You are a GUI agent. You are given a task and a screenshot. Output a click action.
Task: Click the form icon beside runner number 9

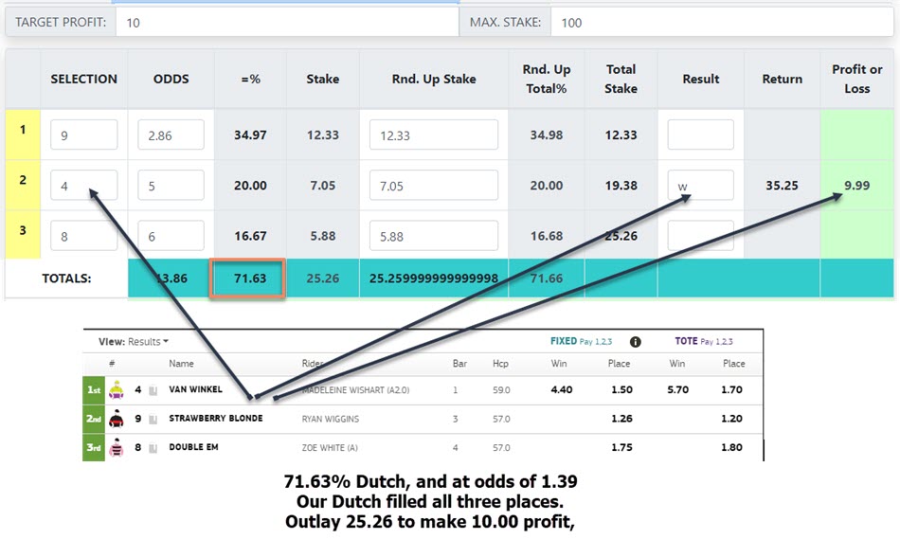click(152, 419)
